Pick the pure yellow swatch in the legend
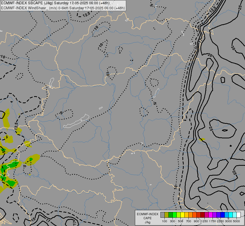The width and height of the screenshot is (245, 226). [182, 215]
